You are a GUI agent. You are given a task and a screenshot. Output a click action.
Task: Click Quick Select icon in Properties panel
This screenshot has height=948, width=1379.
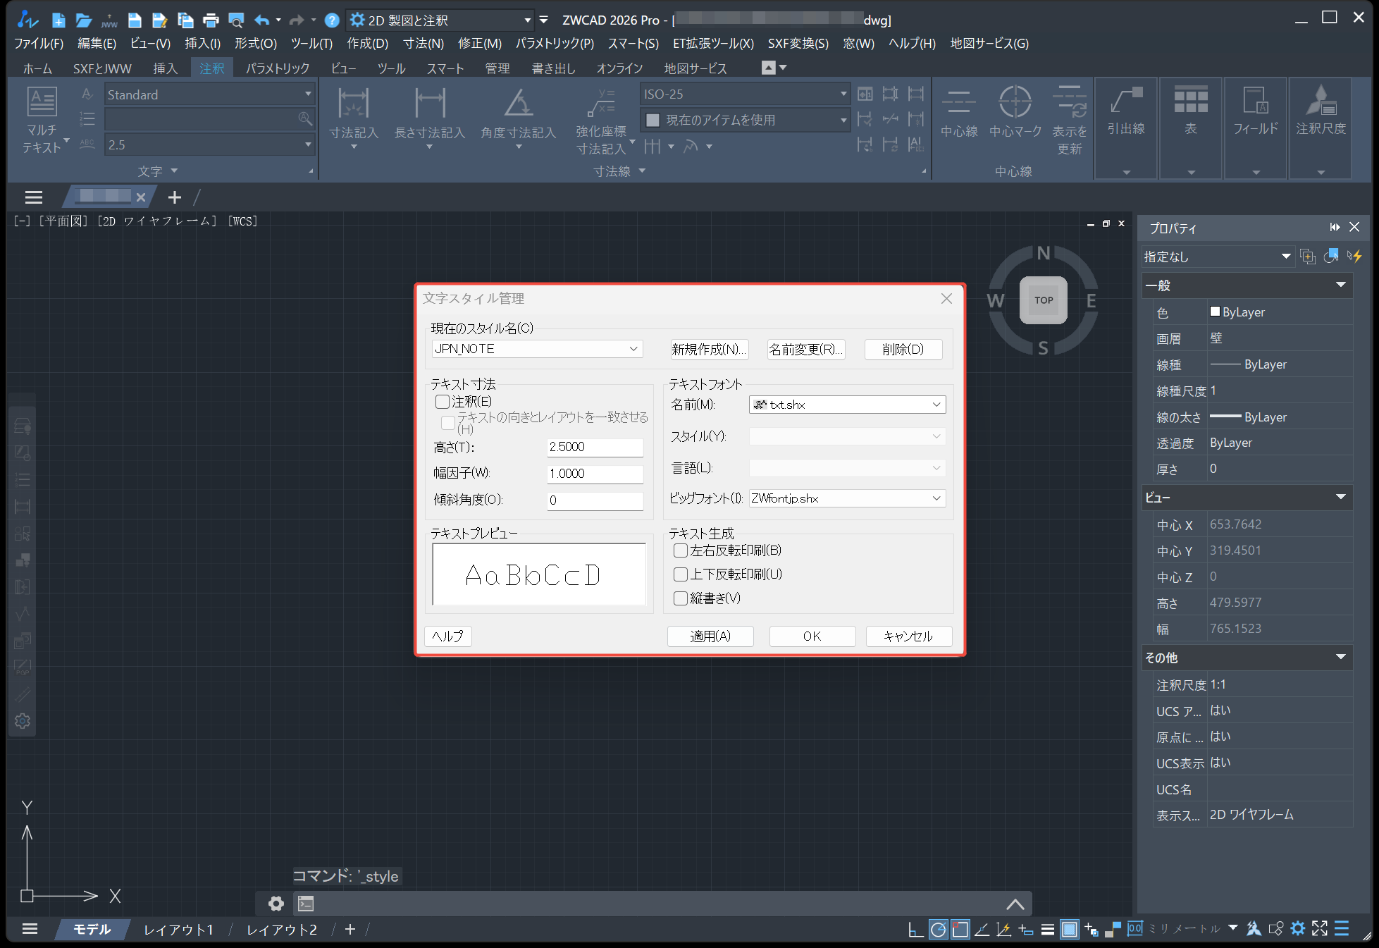[1354, 257]
